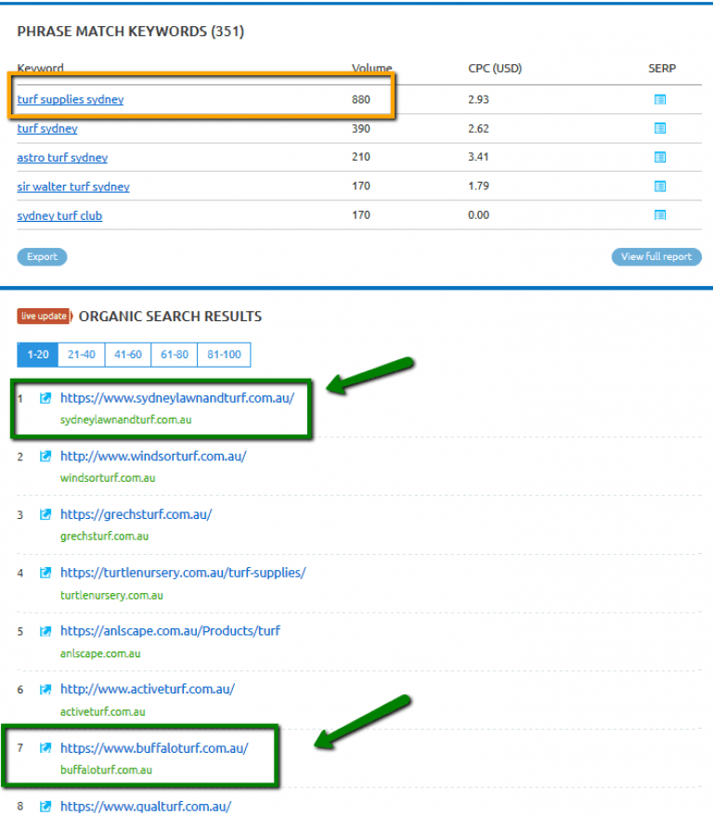Visit https://www.sydneylawnandturf.com.au/ result link
The image size is (713, 815).
coord(177,398)
